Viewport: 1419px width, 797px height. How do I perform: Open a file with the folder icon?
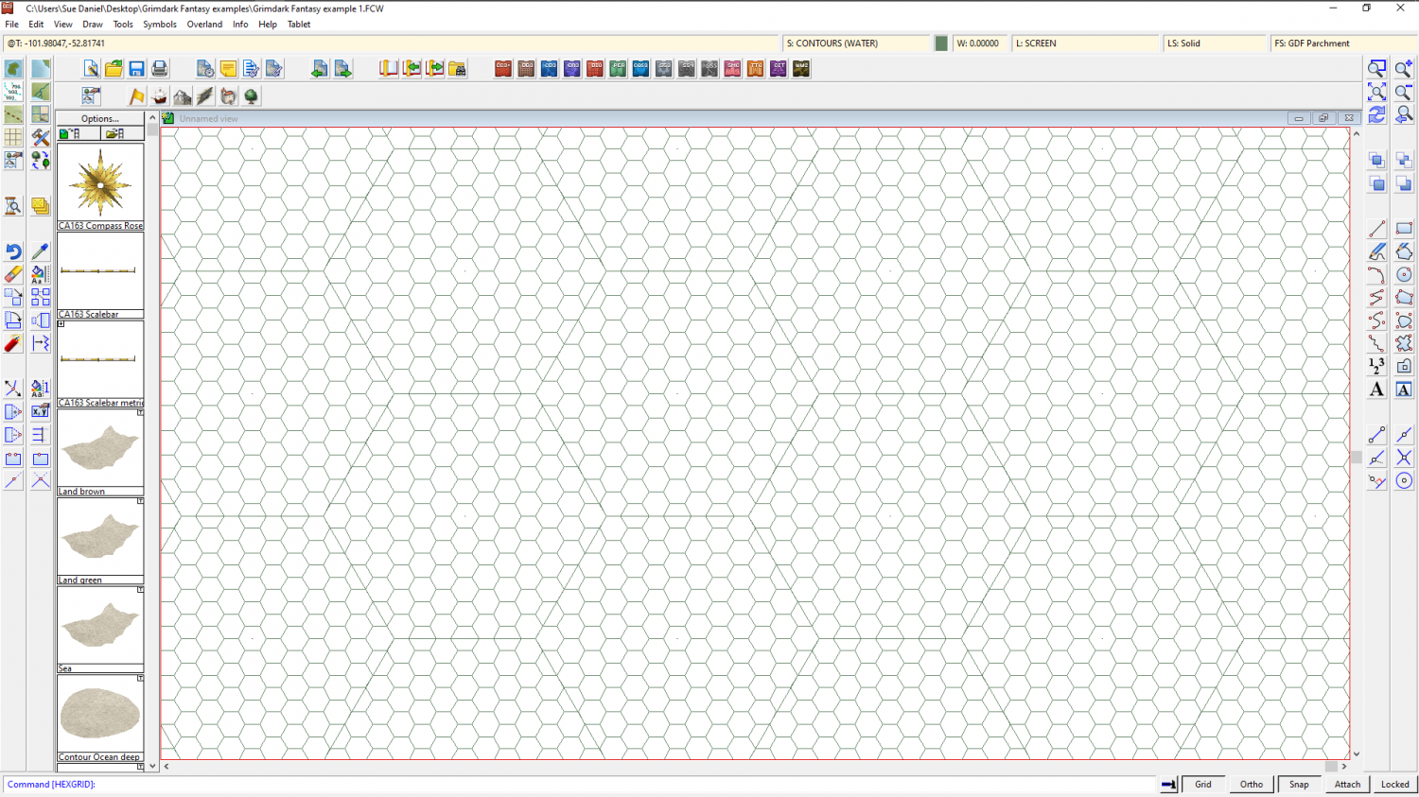point(114,69)
